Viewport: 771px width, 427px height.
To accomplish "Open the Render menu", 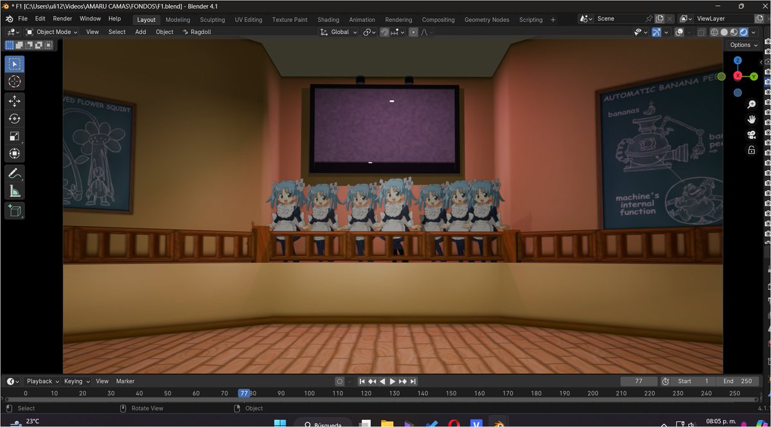I will pyautogui.click(x=62, y=19).
